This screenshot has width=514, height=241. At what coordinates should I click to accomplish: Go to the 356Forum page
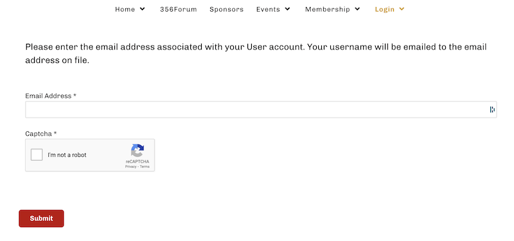[x=179, y=9]
